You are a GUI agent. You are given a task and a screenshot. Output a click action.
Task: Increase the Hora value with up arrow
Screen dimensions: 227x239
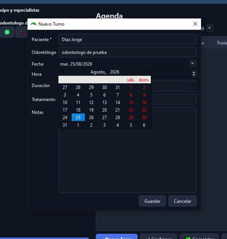pyautogui.click(x=193, y=72)
